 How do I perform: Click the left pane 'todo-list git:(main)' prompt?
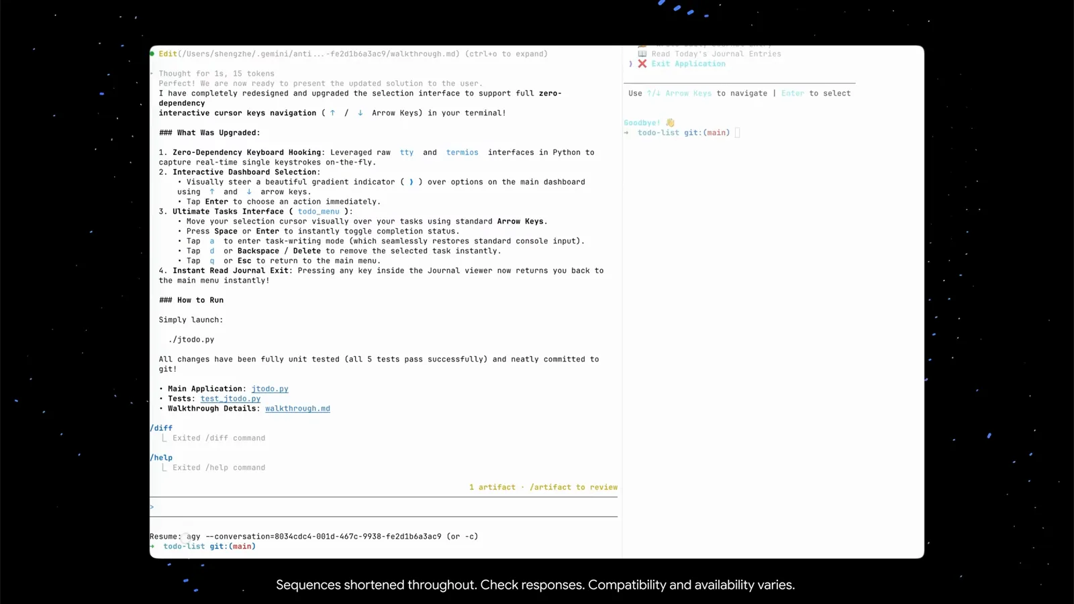[x=209, y=546]
